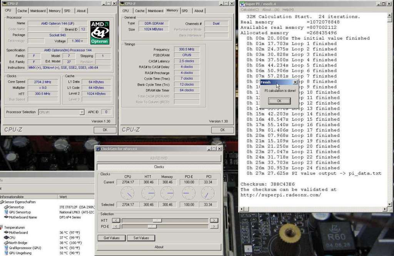Click the Sensortyp row icon
This screenshot has height=256, width=394.
6,207
